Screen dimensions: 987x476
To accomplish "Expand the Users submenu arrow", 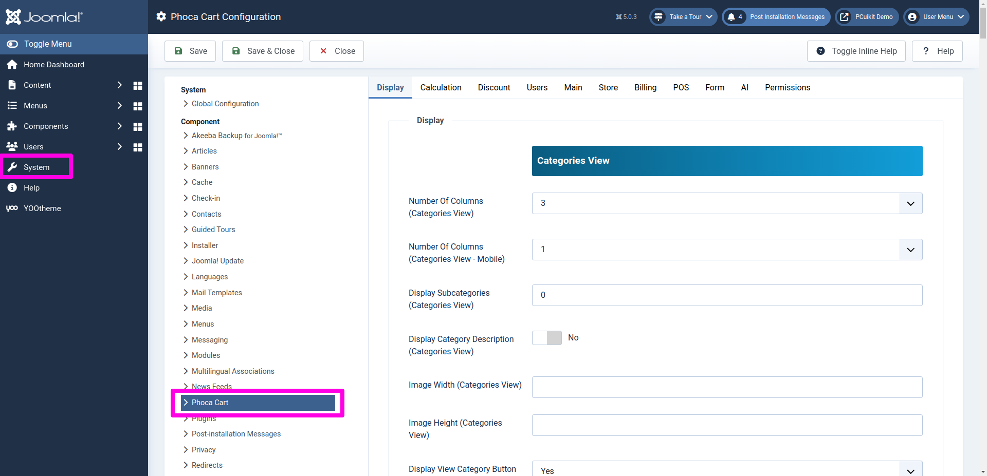I will (120, 146).
